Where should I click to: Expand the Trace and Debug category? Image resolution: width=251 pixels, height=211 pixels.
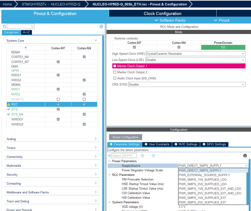click(96, 201)
